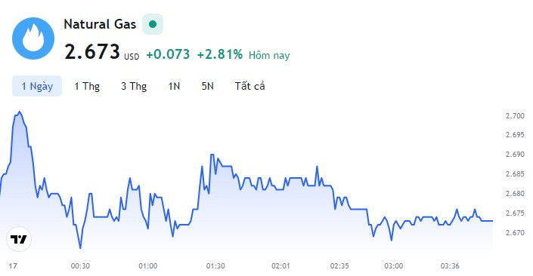Click the TradingView logo badge

19,239
